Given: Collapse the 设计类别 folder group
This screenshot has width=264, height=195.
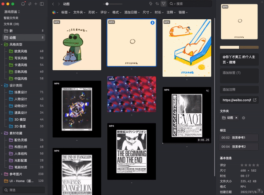Looking at the screenshot, I should [2, 86].
